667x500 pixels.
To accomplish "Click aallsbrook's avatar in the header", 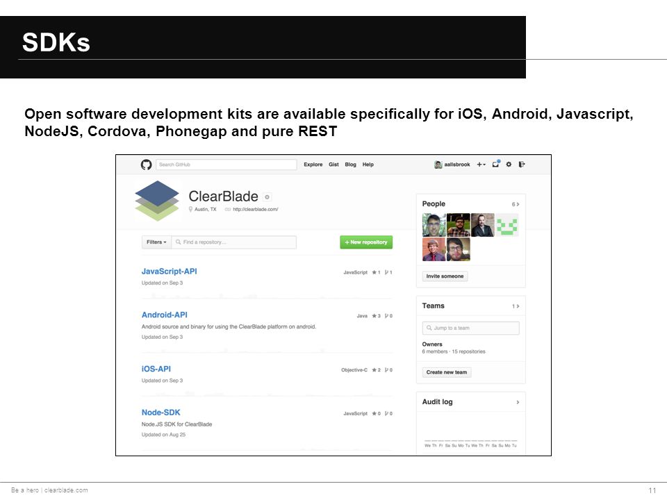I will [438, 165].
